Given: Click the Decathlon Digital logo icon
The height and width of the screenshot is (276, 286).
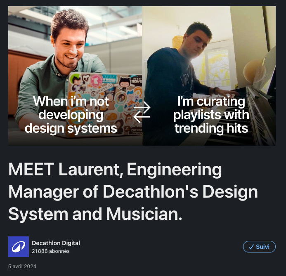Looking at the screenshot, I should click(19, 247).
